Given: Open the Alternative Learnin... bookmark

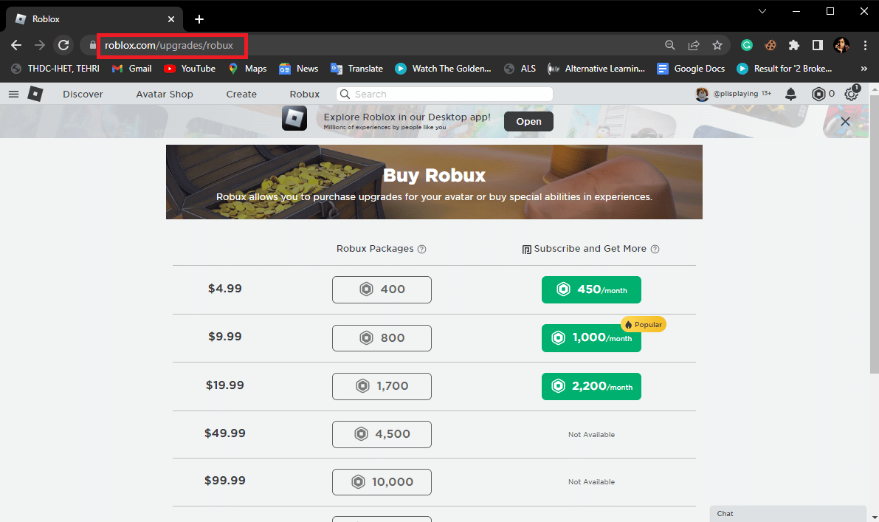Looking at the screenshot, I should pyautogui.click(x=596, y=69).
